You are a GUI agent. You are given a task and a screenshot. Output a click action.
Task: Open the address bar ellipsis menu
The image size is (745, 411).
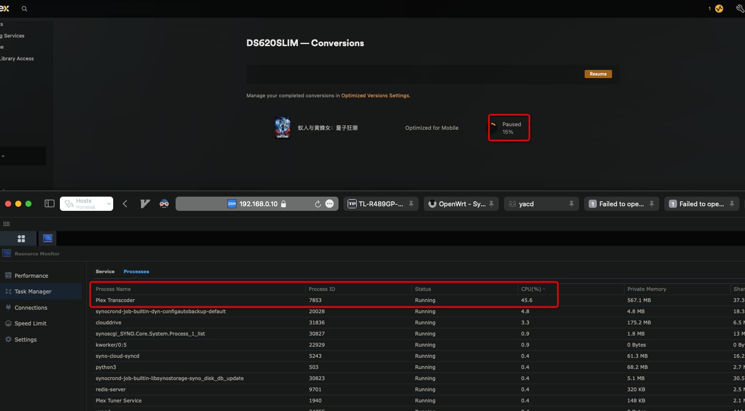[329, 204]
